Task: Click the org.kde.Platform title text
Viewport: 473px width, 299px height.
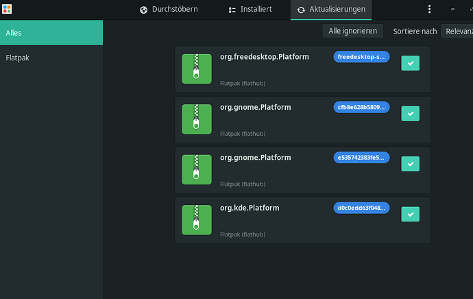Action: [250, 208]
